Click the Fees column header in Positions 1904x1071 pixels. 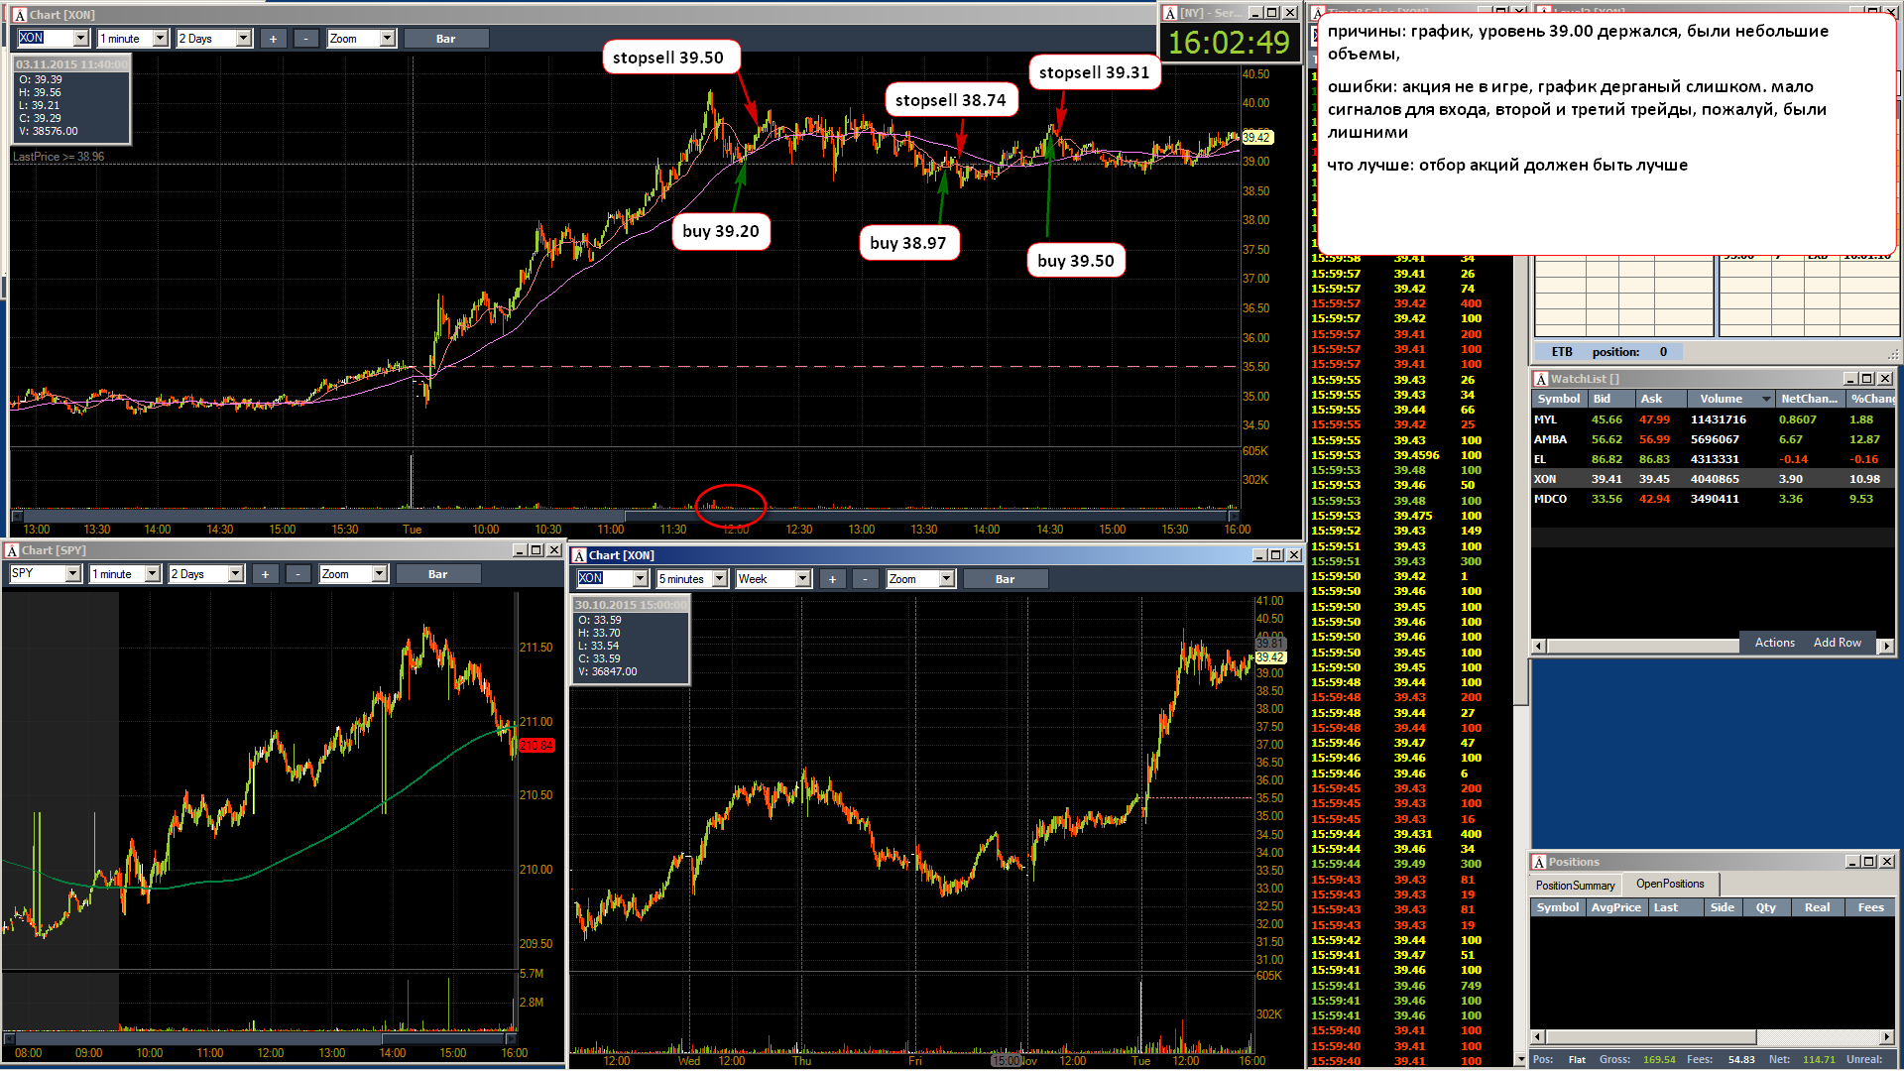(x=1870, y=907)
